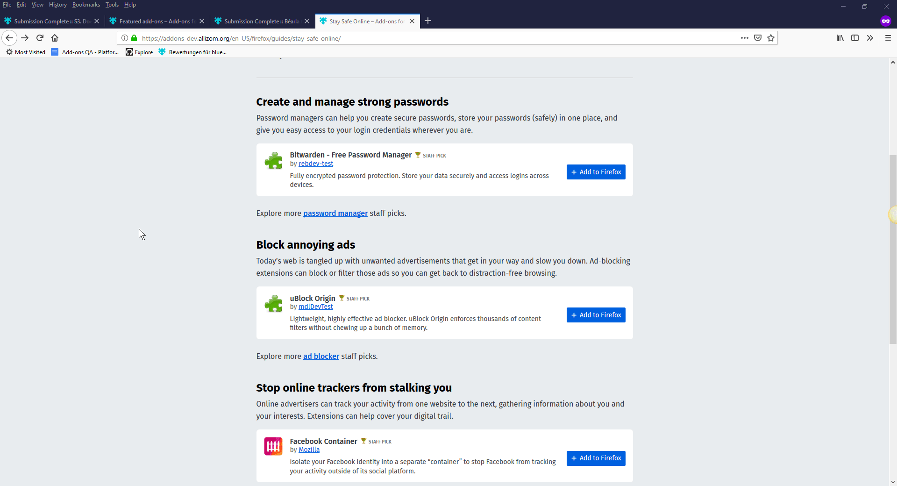Click the scrollbar down arrow

pyautogui.click(x=893, y=482)
